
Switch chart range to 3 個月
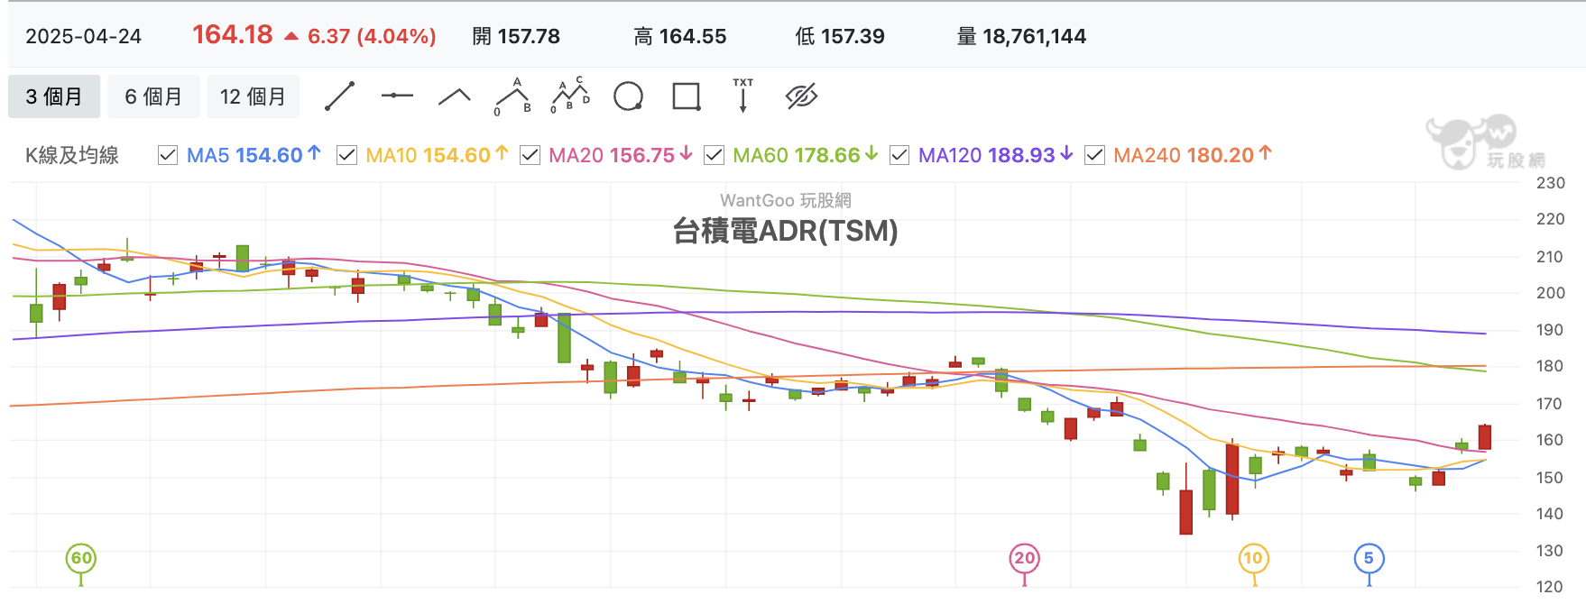pyautogui.click(x=54, y=96)
